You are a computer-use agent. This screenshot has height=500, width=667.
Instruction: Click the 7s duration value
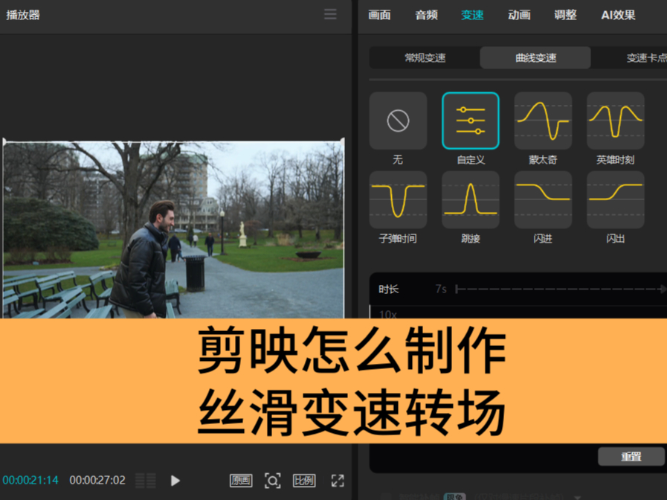(441, 289)
